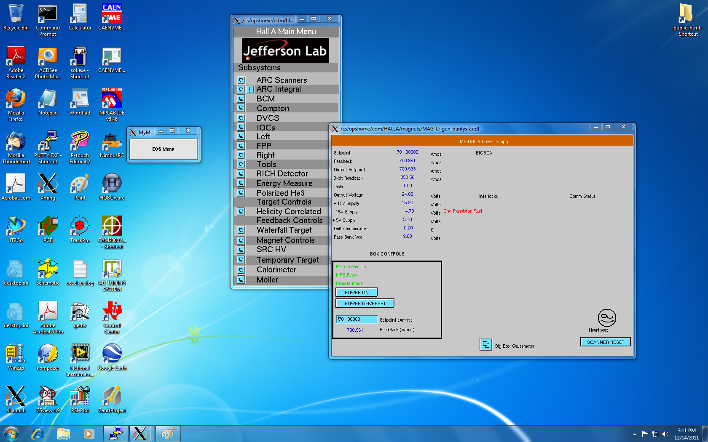Viewport: 708px width, 442px height.
Task: Open the Energy Measure display button
Action: 241,183
